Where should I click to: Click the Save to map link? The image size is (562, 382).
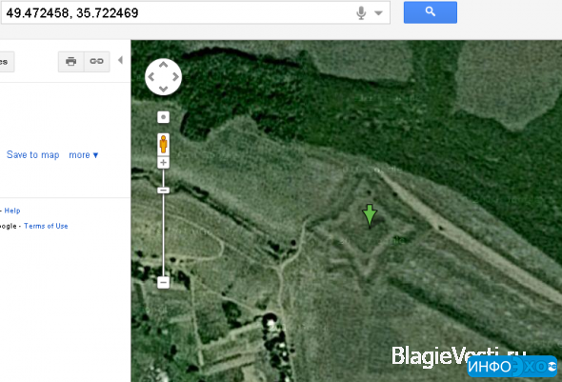tap(33, 155)
